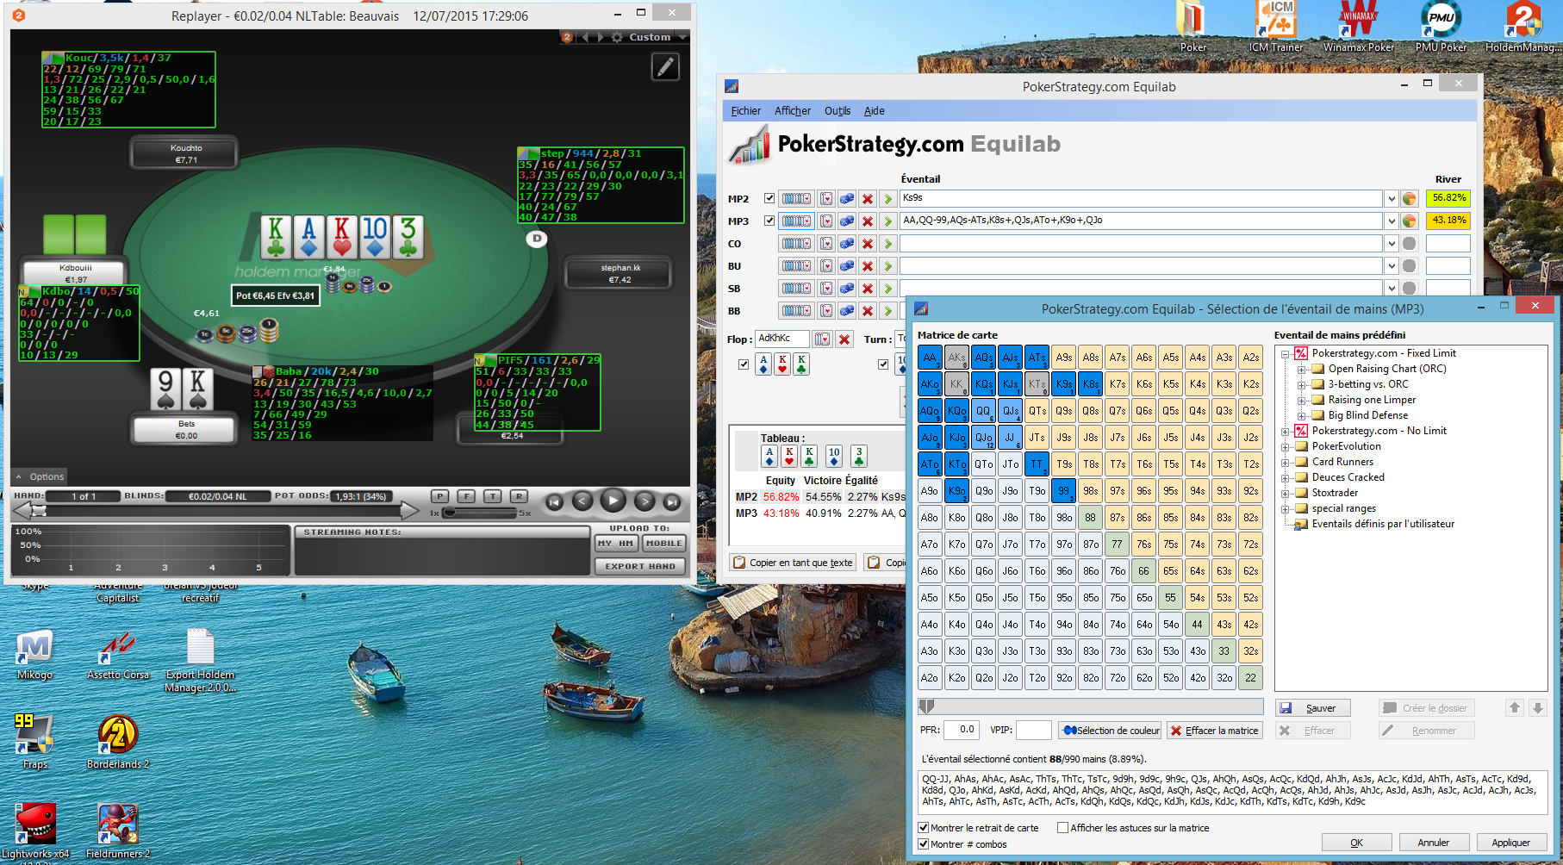Jump to Preflop with P button

click(439, 496)
